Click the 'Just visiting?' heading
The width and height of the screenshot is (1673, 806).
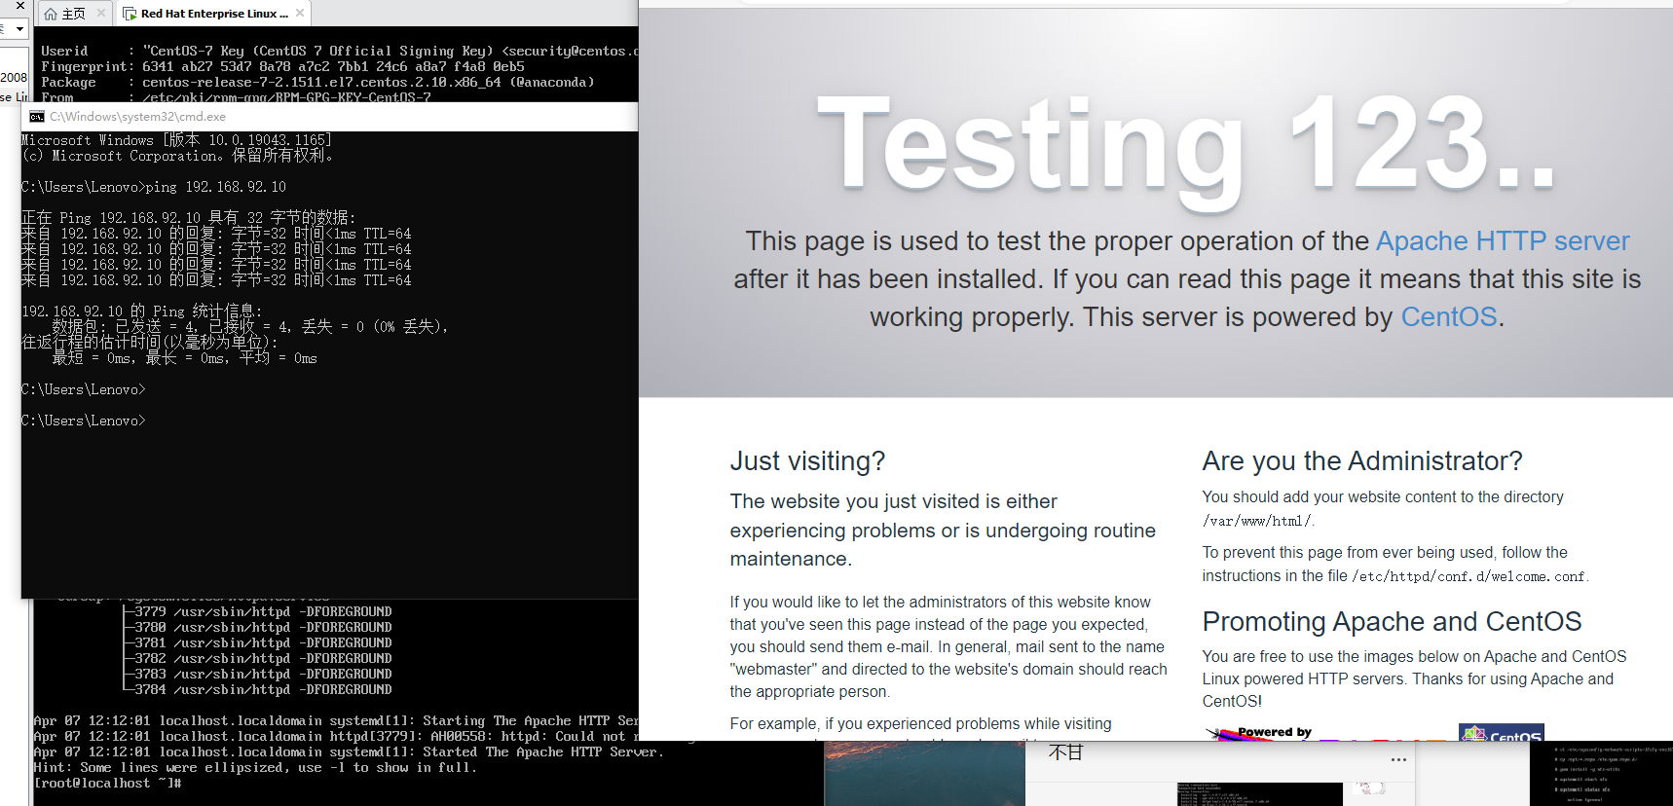[807, 461]
